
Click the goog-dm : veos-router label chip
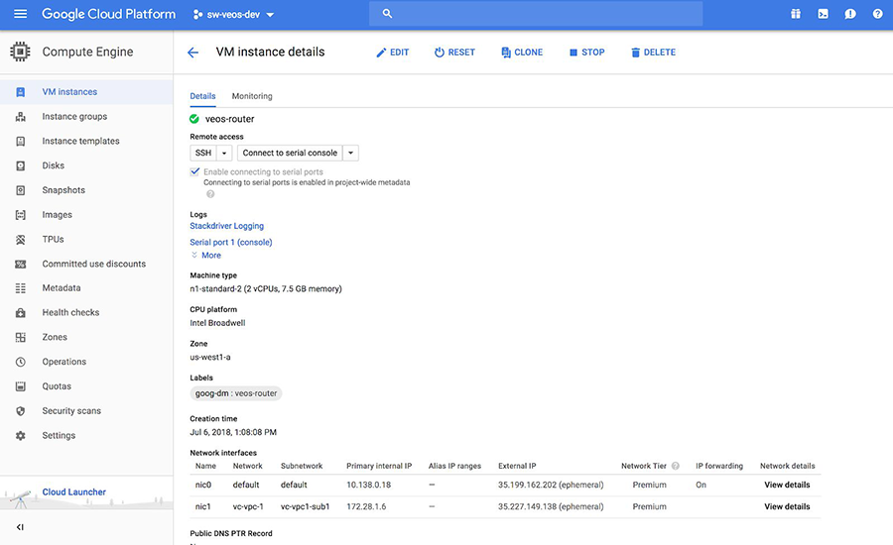point(236,393)
